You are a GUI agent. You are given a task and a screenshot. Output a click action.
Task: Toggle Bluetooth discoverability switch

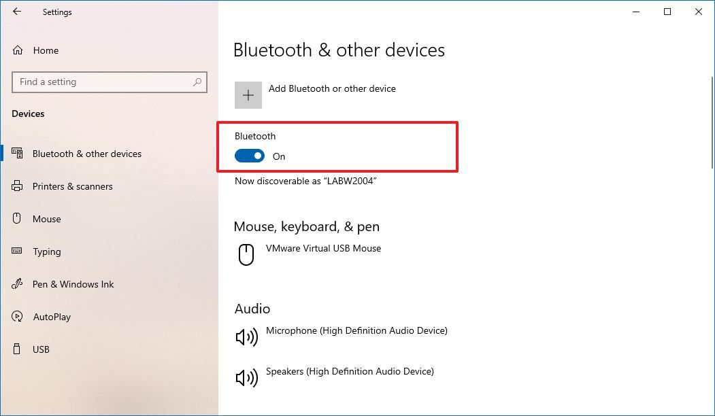pos(249,156)
